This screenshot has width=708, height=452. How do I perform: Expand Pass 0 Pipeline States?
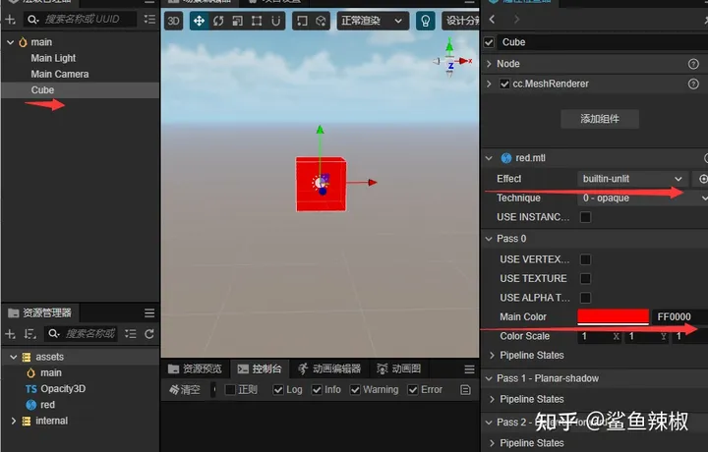tap(493, 356)
